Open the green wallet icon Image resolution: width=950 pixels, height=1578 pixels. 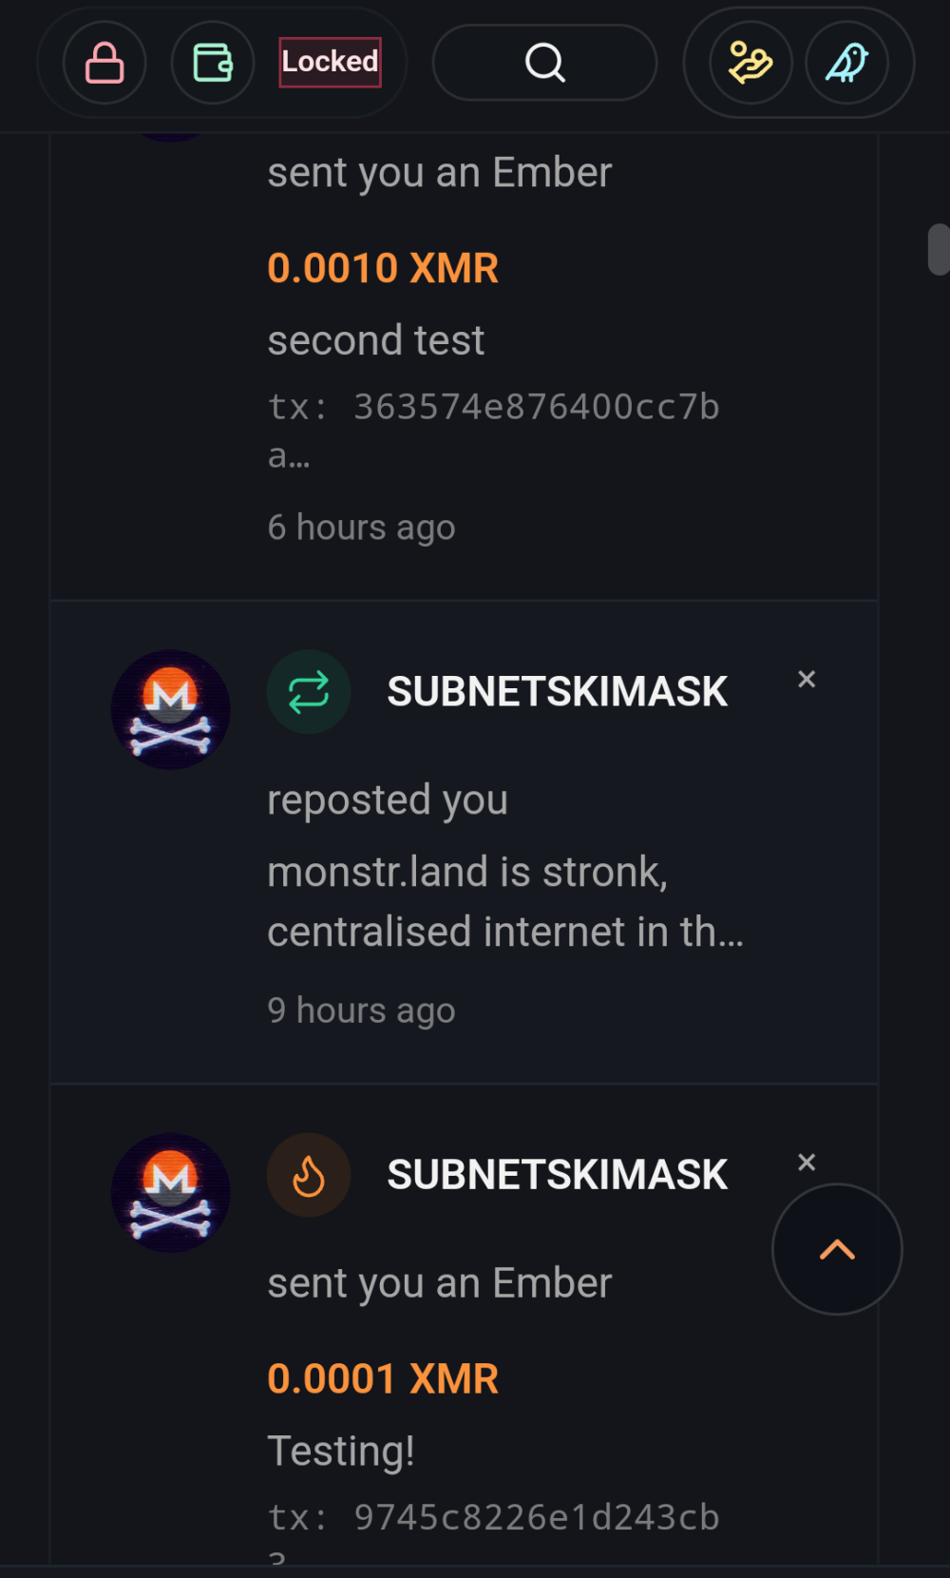click(213, 64)
